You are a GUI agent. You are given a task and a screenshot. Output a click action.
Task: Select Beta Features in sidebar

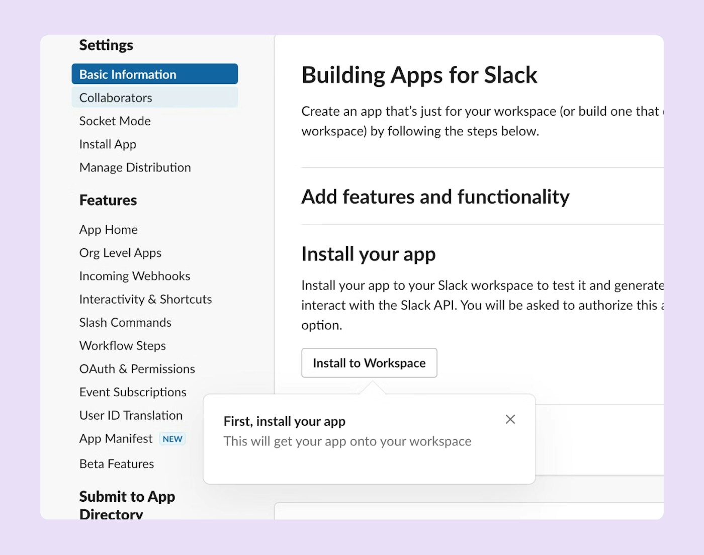(116, 464)
